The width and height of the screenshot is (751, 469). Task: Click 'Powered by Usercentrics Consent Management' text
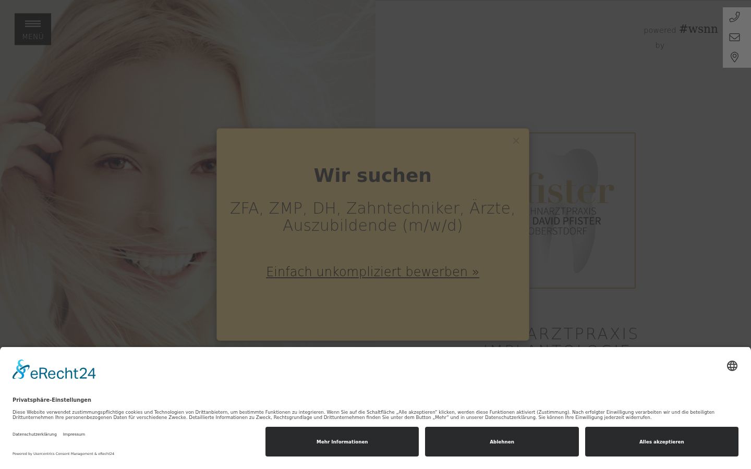pos(63,453)
